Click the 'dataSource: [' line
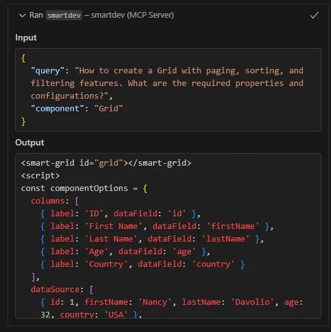Screen dimensions: 331x332 tap(62, 290)
